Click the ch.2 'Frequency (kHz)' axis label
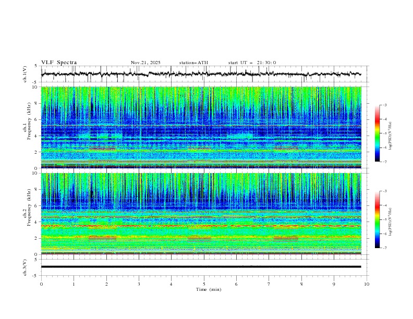The width and height of the screenshot is (413, 319). coord(29,207)
